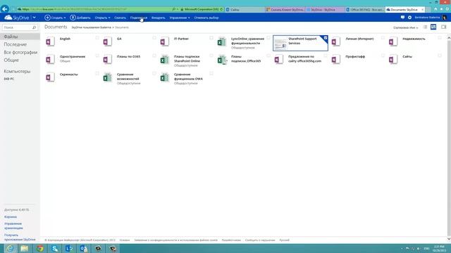The image size is (451, 253).
Task: Open the IT-Partner notebook icon
Action: point(164,41)
